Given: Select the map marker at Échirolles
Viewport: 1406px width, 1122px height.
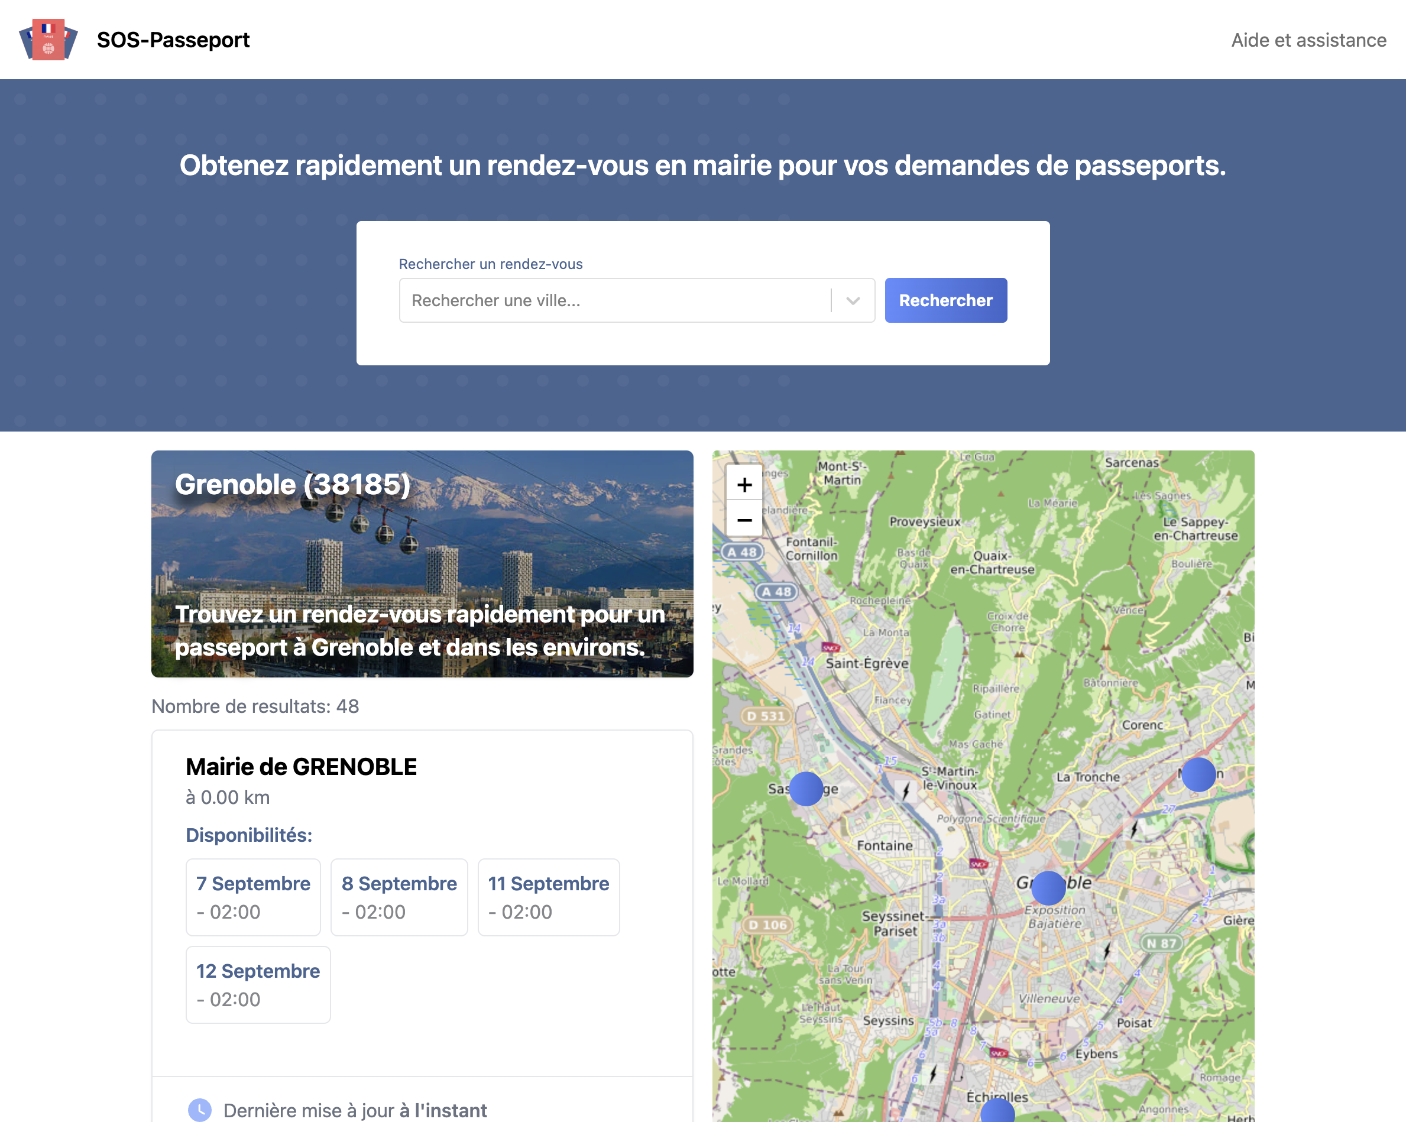Looking at the screenshot, I should pyautogui.click(x=998, y=1110).
